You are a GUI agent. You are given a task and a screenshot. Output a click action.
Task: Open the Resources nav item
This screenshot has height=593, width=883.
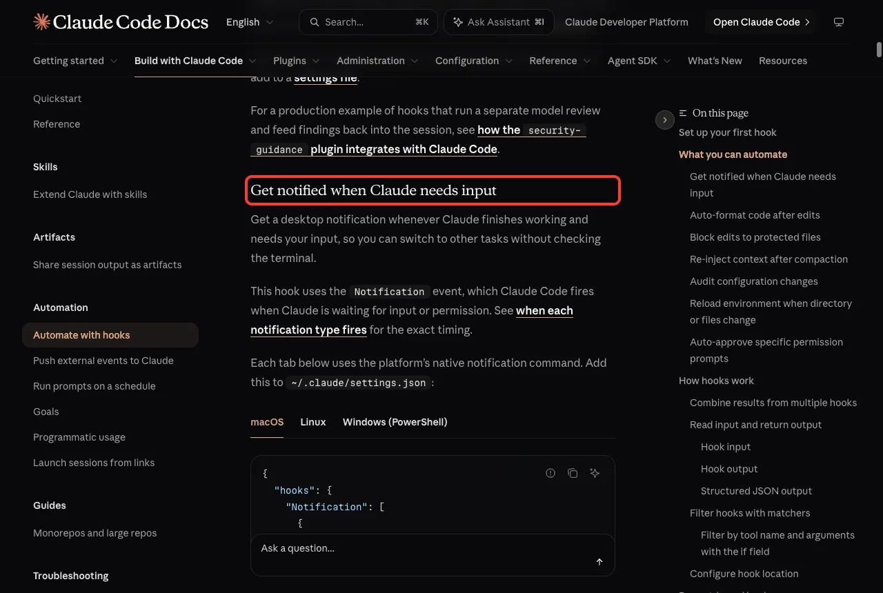pos(783,61)
